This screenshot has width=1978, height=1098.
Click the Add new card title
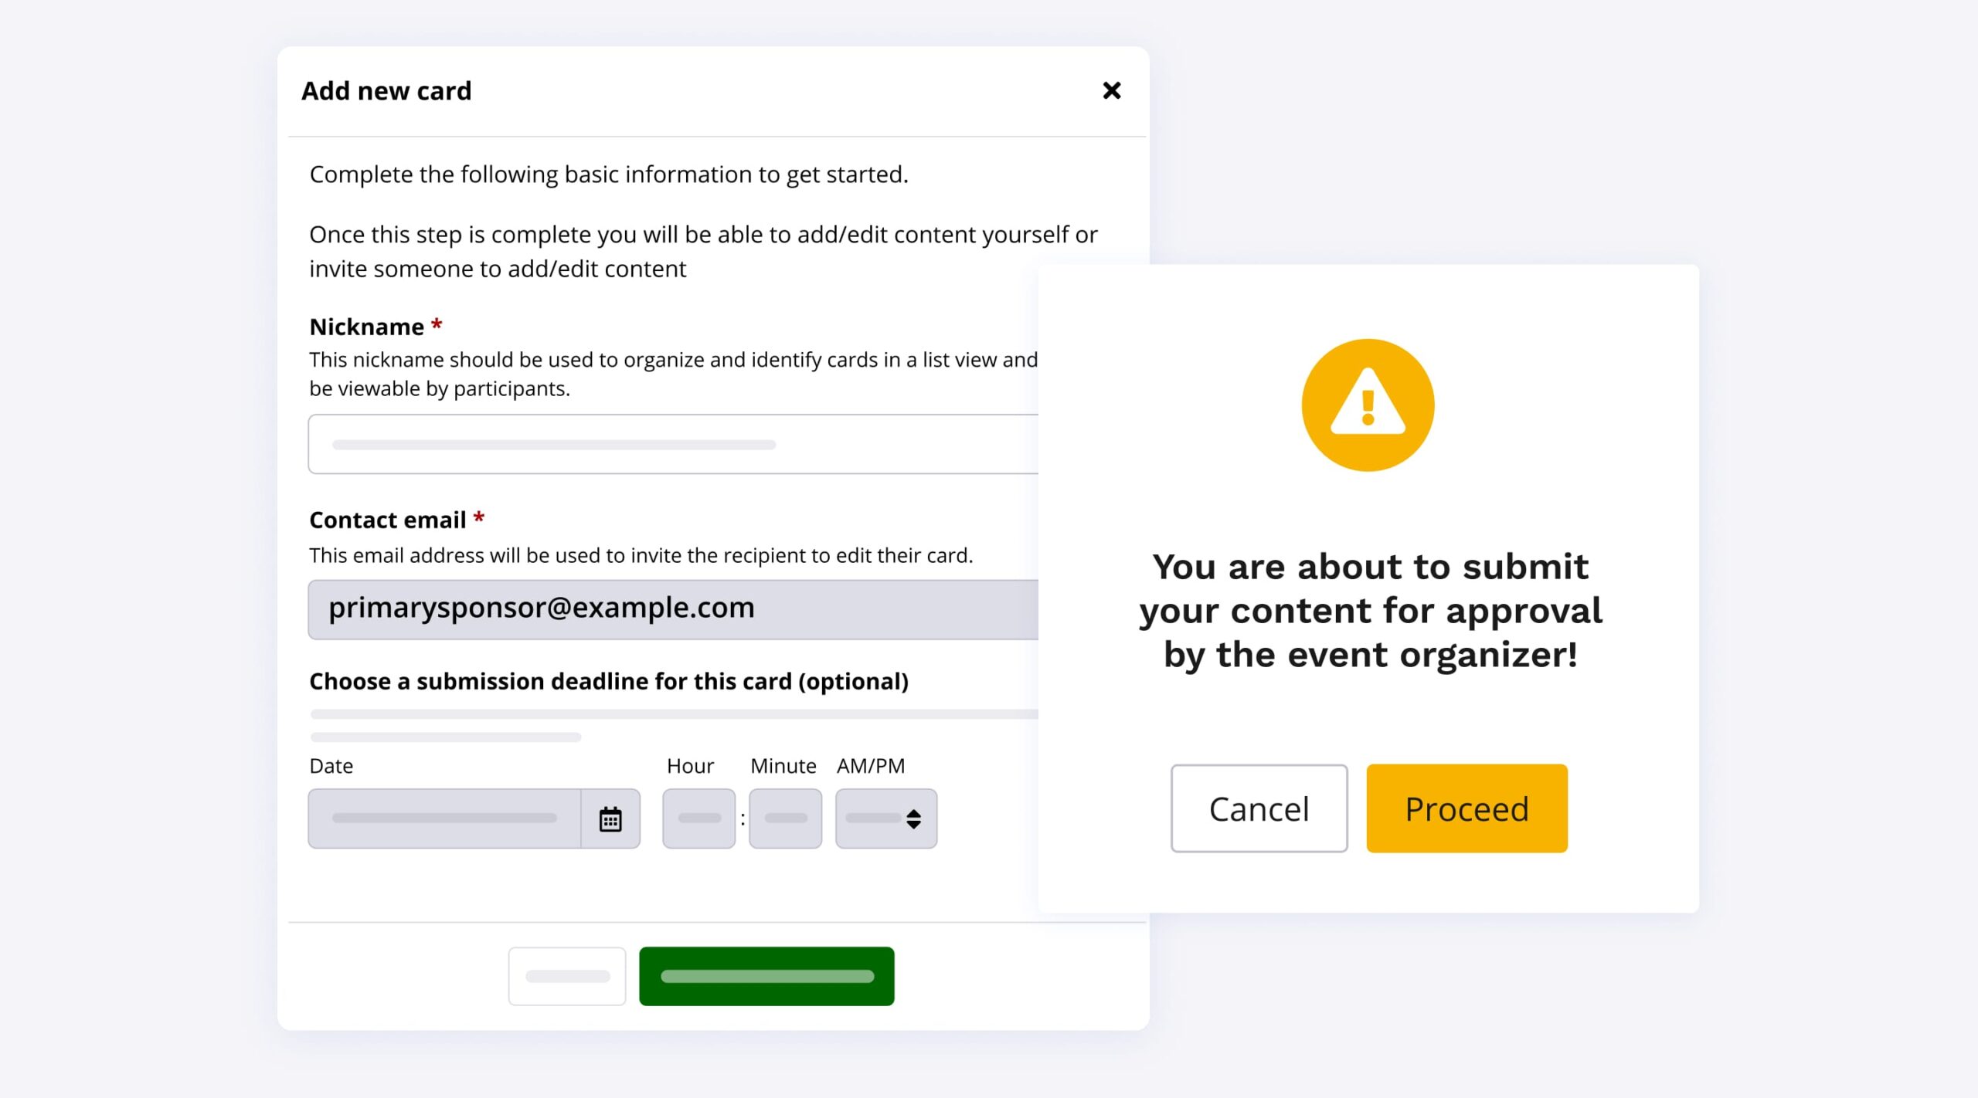pos(386,91)
